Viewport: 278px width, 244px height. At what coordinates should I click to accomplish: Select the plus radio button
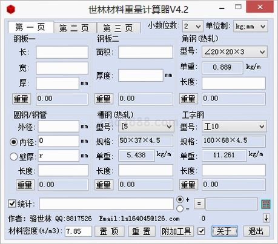(180, 199)
